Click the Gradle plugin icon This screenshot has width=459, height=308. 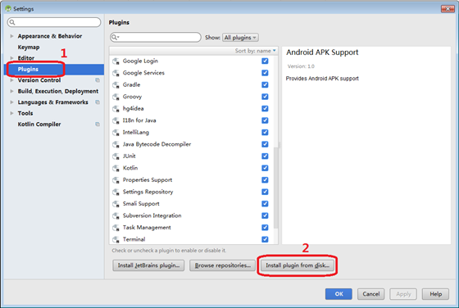[x=116, y=85]
